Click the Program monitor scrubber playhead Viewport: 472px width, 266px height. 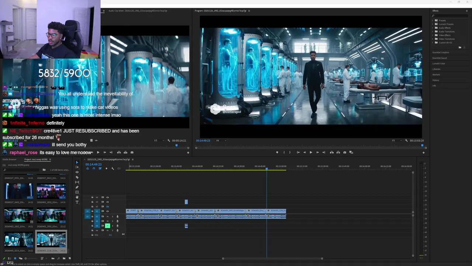[x=422, y=146]
